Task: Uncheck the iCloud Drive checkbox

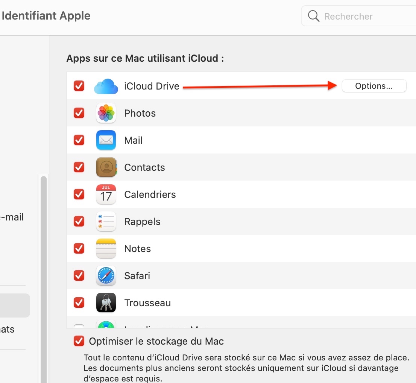Action: (x=79, y=86)
